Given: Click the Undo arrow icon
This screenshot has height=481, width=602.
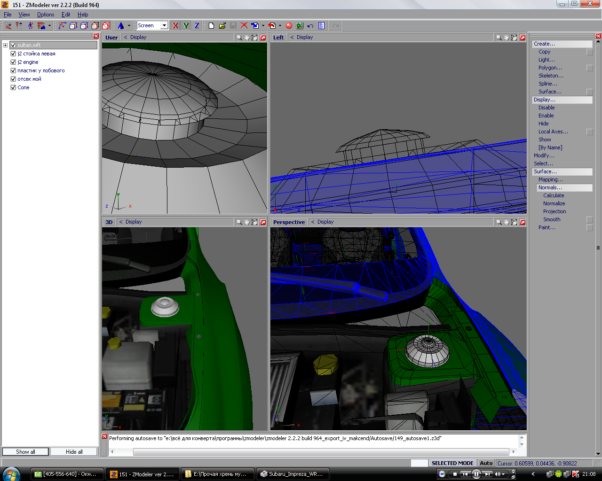Looking at the screenshot, I should [310, 26].
